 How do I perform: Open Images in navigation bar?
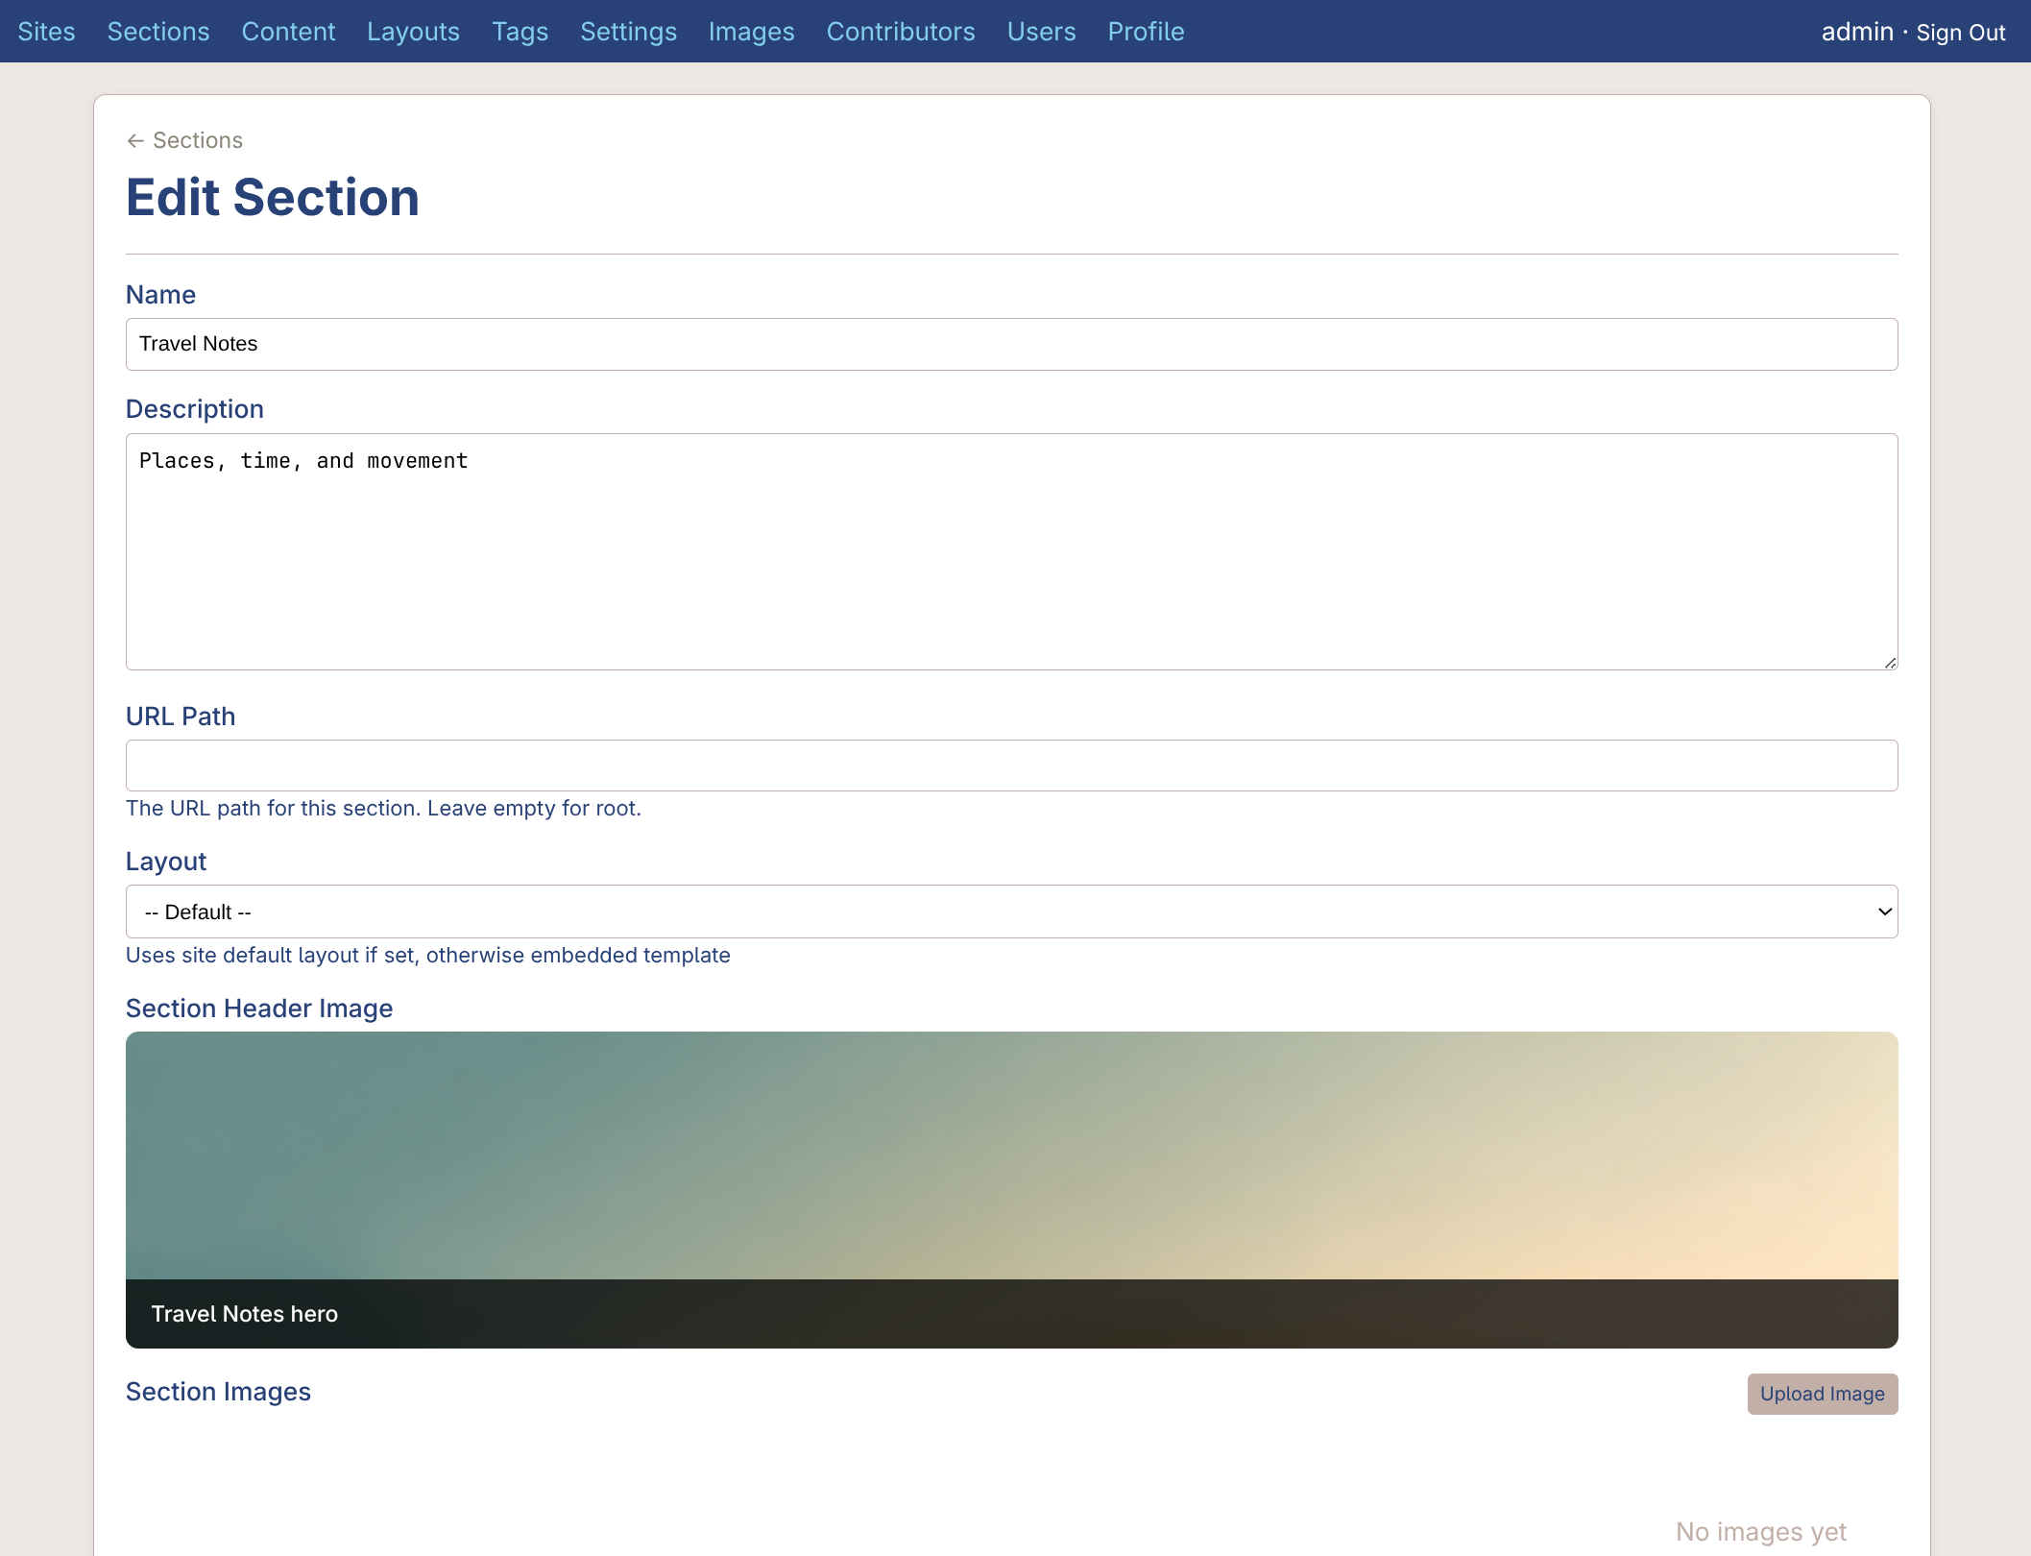[x=751, y=32]
